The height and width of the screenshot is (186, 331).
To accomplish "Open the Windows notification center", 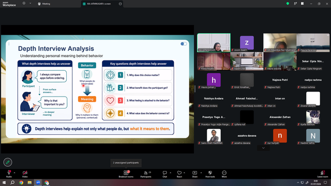I will [325, 182].
